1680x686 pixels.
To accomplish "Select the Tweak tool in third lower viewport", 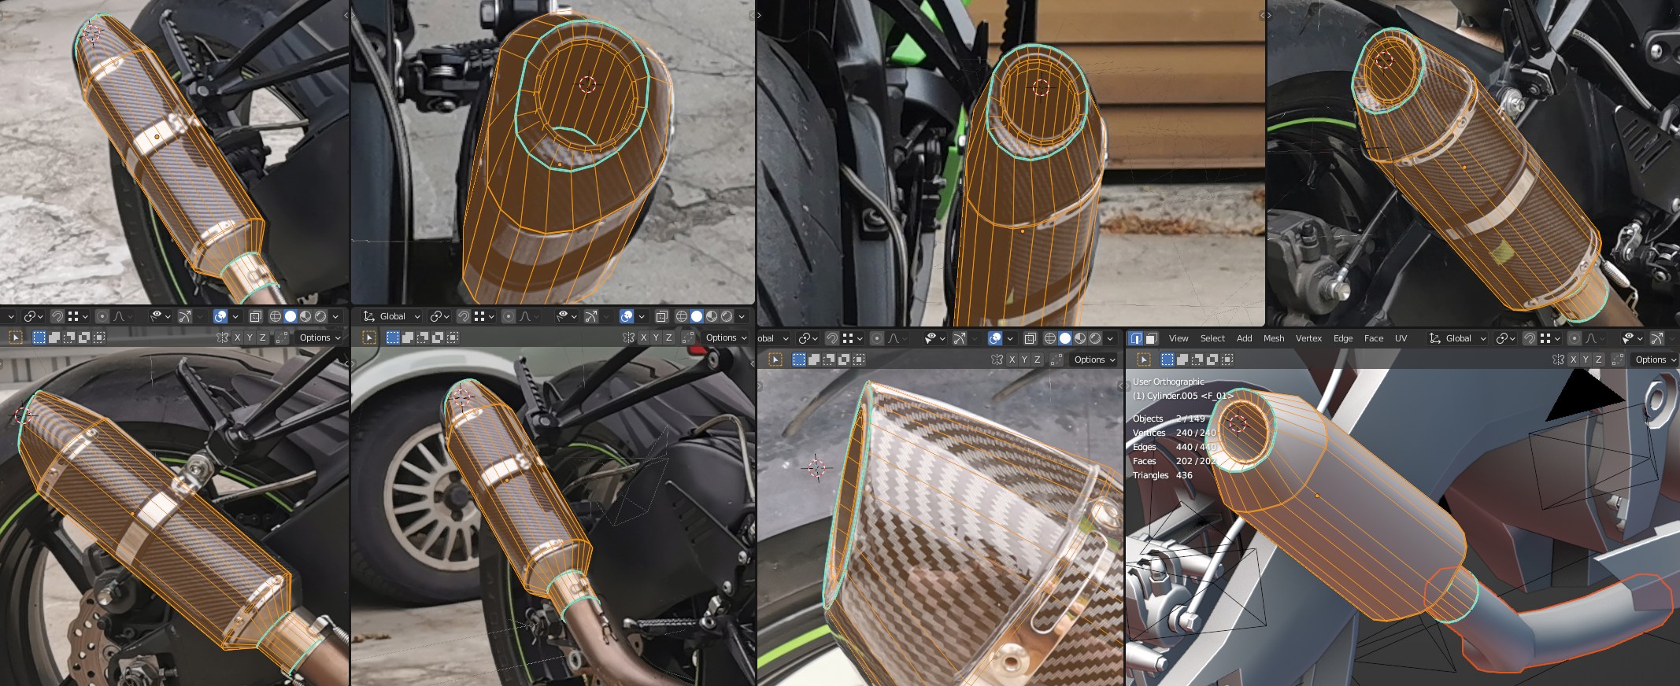I will (x=775, y=360).
